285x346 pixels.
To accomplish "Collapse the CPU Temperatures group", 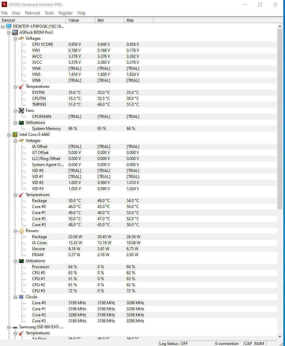I will click(x=15, y=195).
